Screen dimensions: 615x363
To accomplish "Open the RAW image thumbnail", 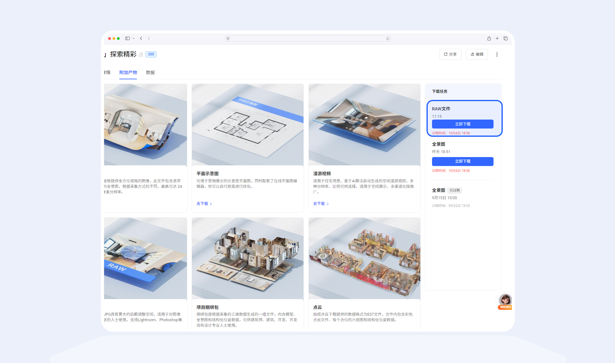I will coord(145,258).
